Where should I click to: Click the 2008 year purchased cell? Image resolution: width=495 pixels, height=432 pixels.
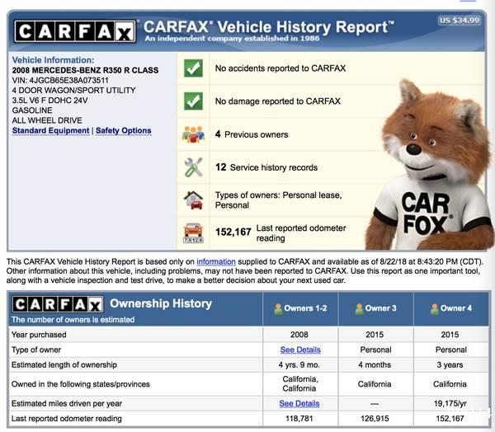click(x=299, y=335)
